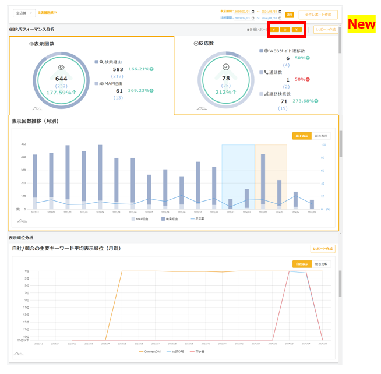Click the red icon beside phone calls 50%

pos(308,79)
